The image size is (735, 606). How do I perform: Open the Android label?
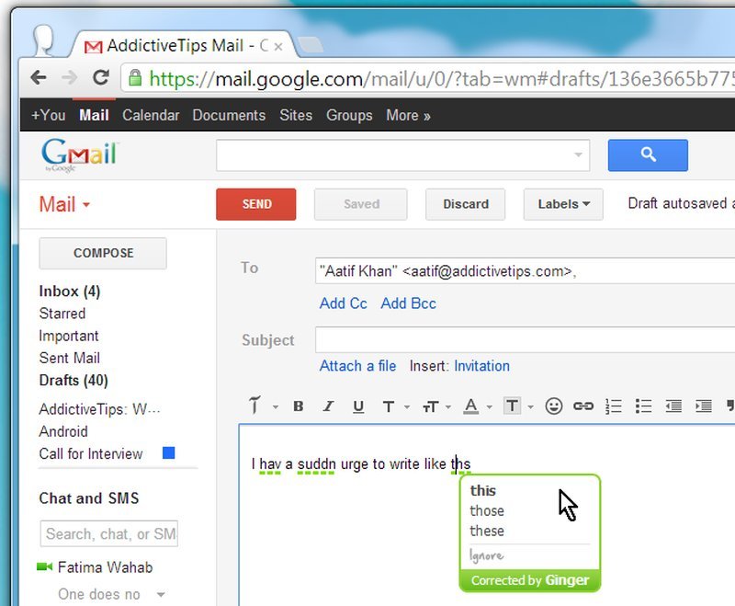pos(63,431)
